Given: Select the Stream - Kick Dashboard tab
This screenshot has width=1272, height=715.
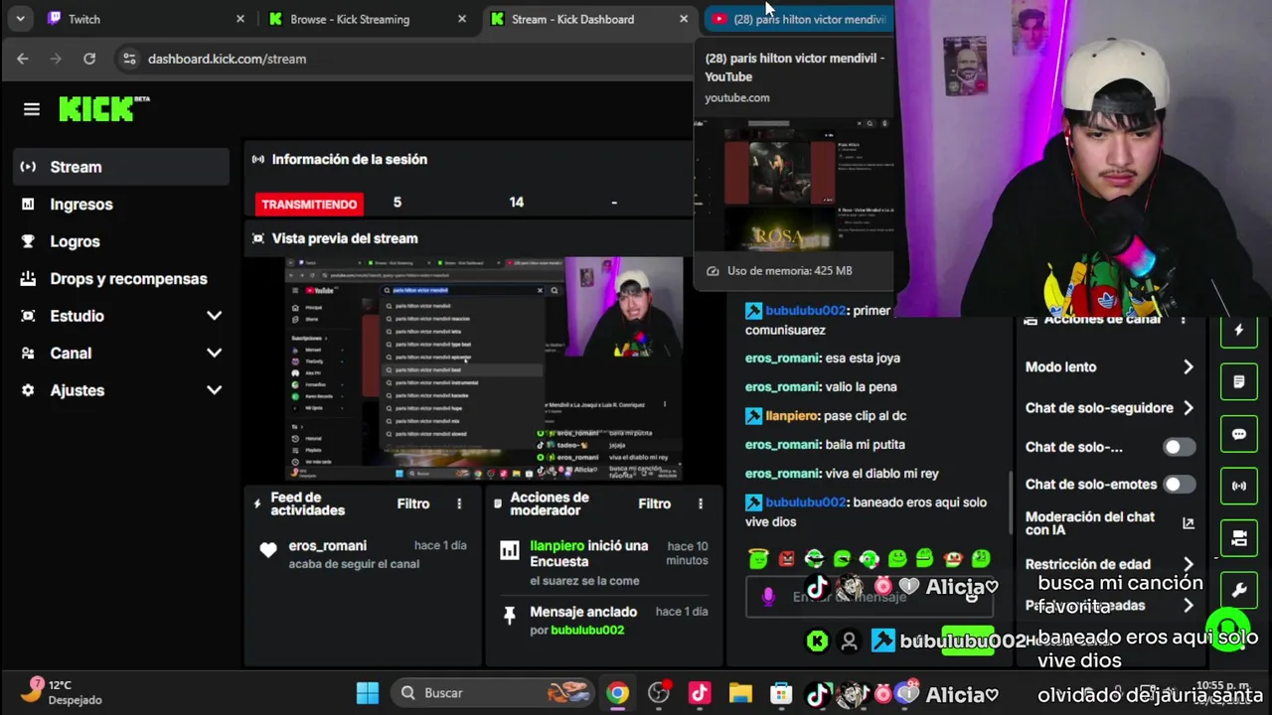Looking at the screenshot, I should 589,19.
